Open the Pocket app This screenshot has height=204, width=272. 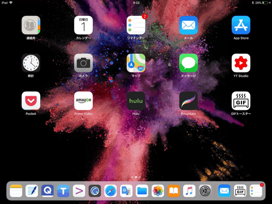[x=31, y=101]
